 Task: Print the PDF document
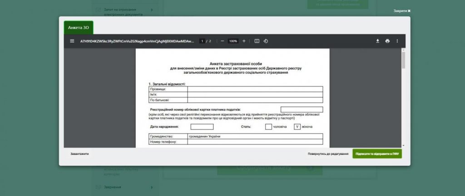387,41
